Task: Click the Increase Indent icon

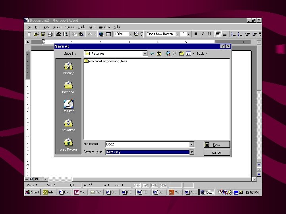Action: click(x=255, y=34)
